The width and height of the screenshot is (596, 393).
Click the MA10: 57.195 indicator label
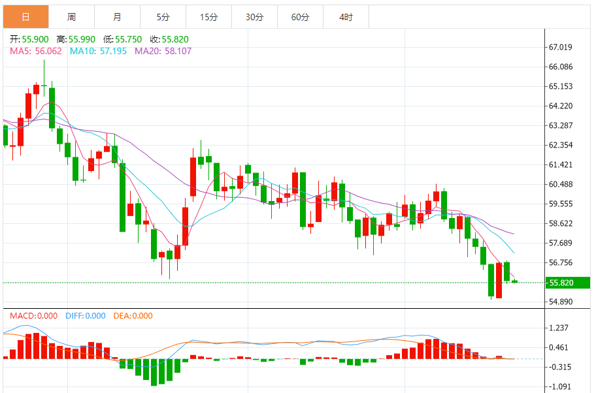click(99, 51)
